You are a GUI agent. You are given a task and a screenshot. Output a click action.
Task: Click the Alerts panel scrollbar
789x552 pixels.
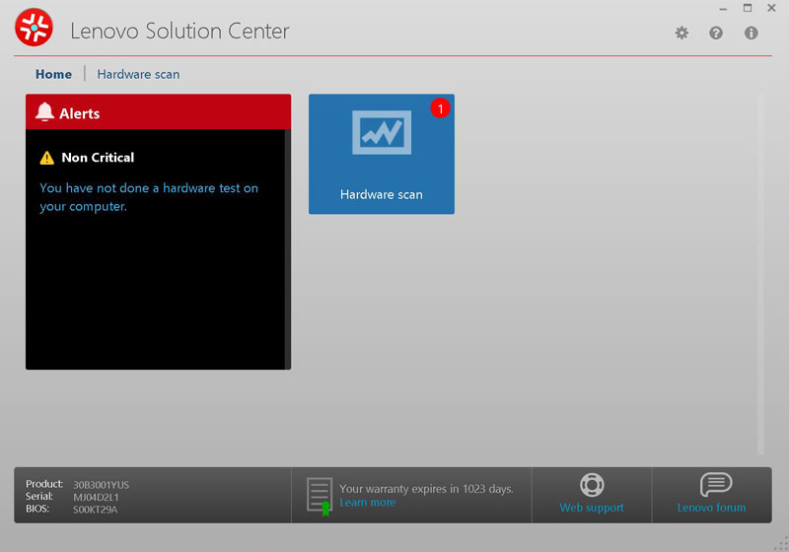tap(287, 246)
